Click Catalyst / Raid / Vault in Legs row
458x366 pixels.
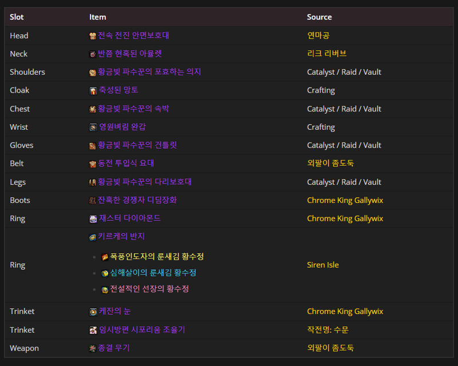tap(344, 182)
